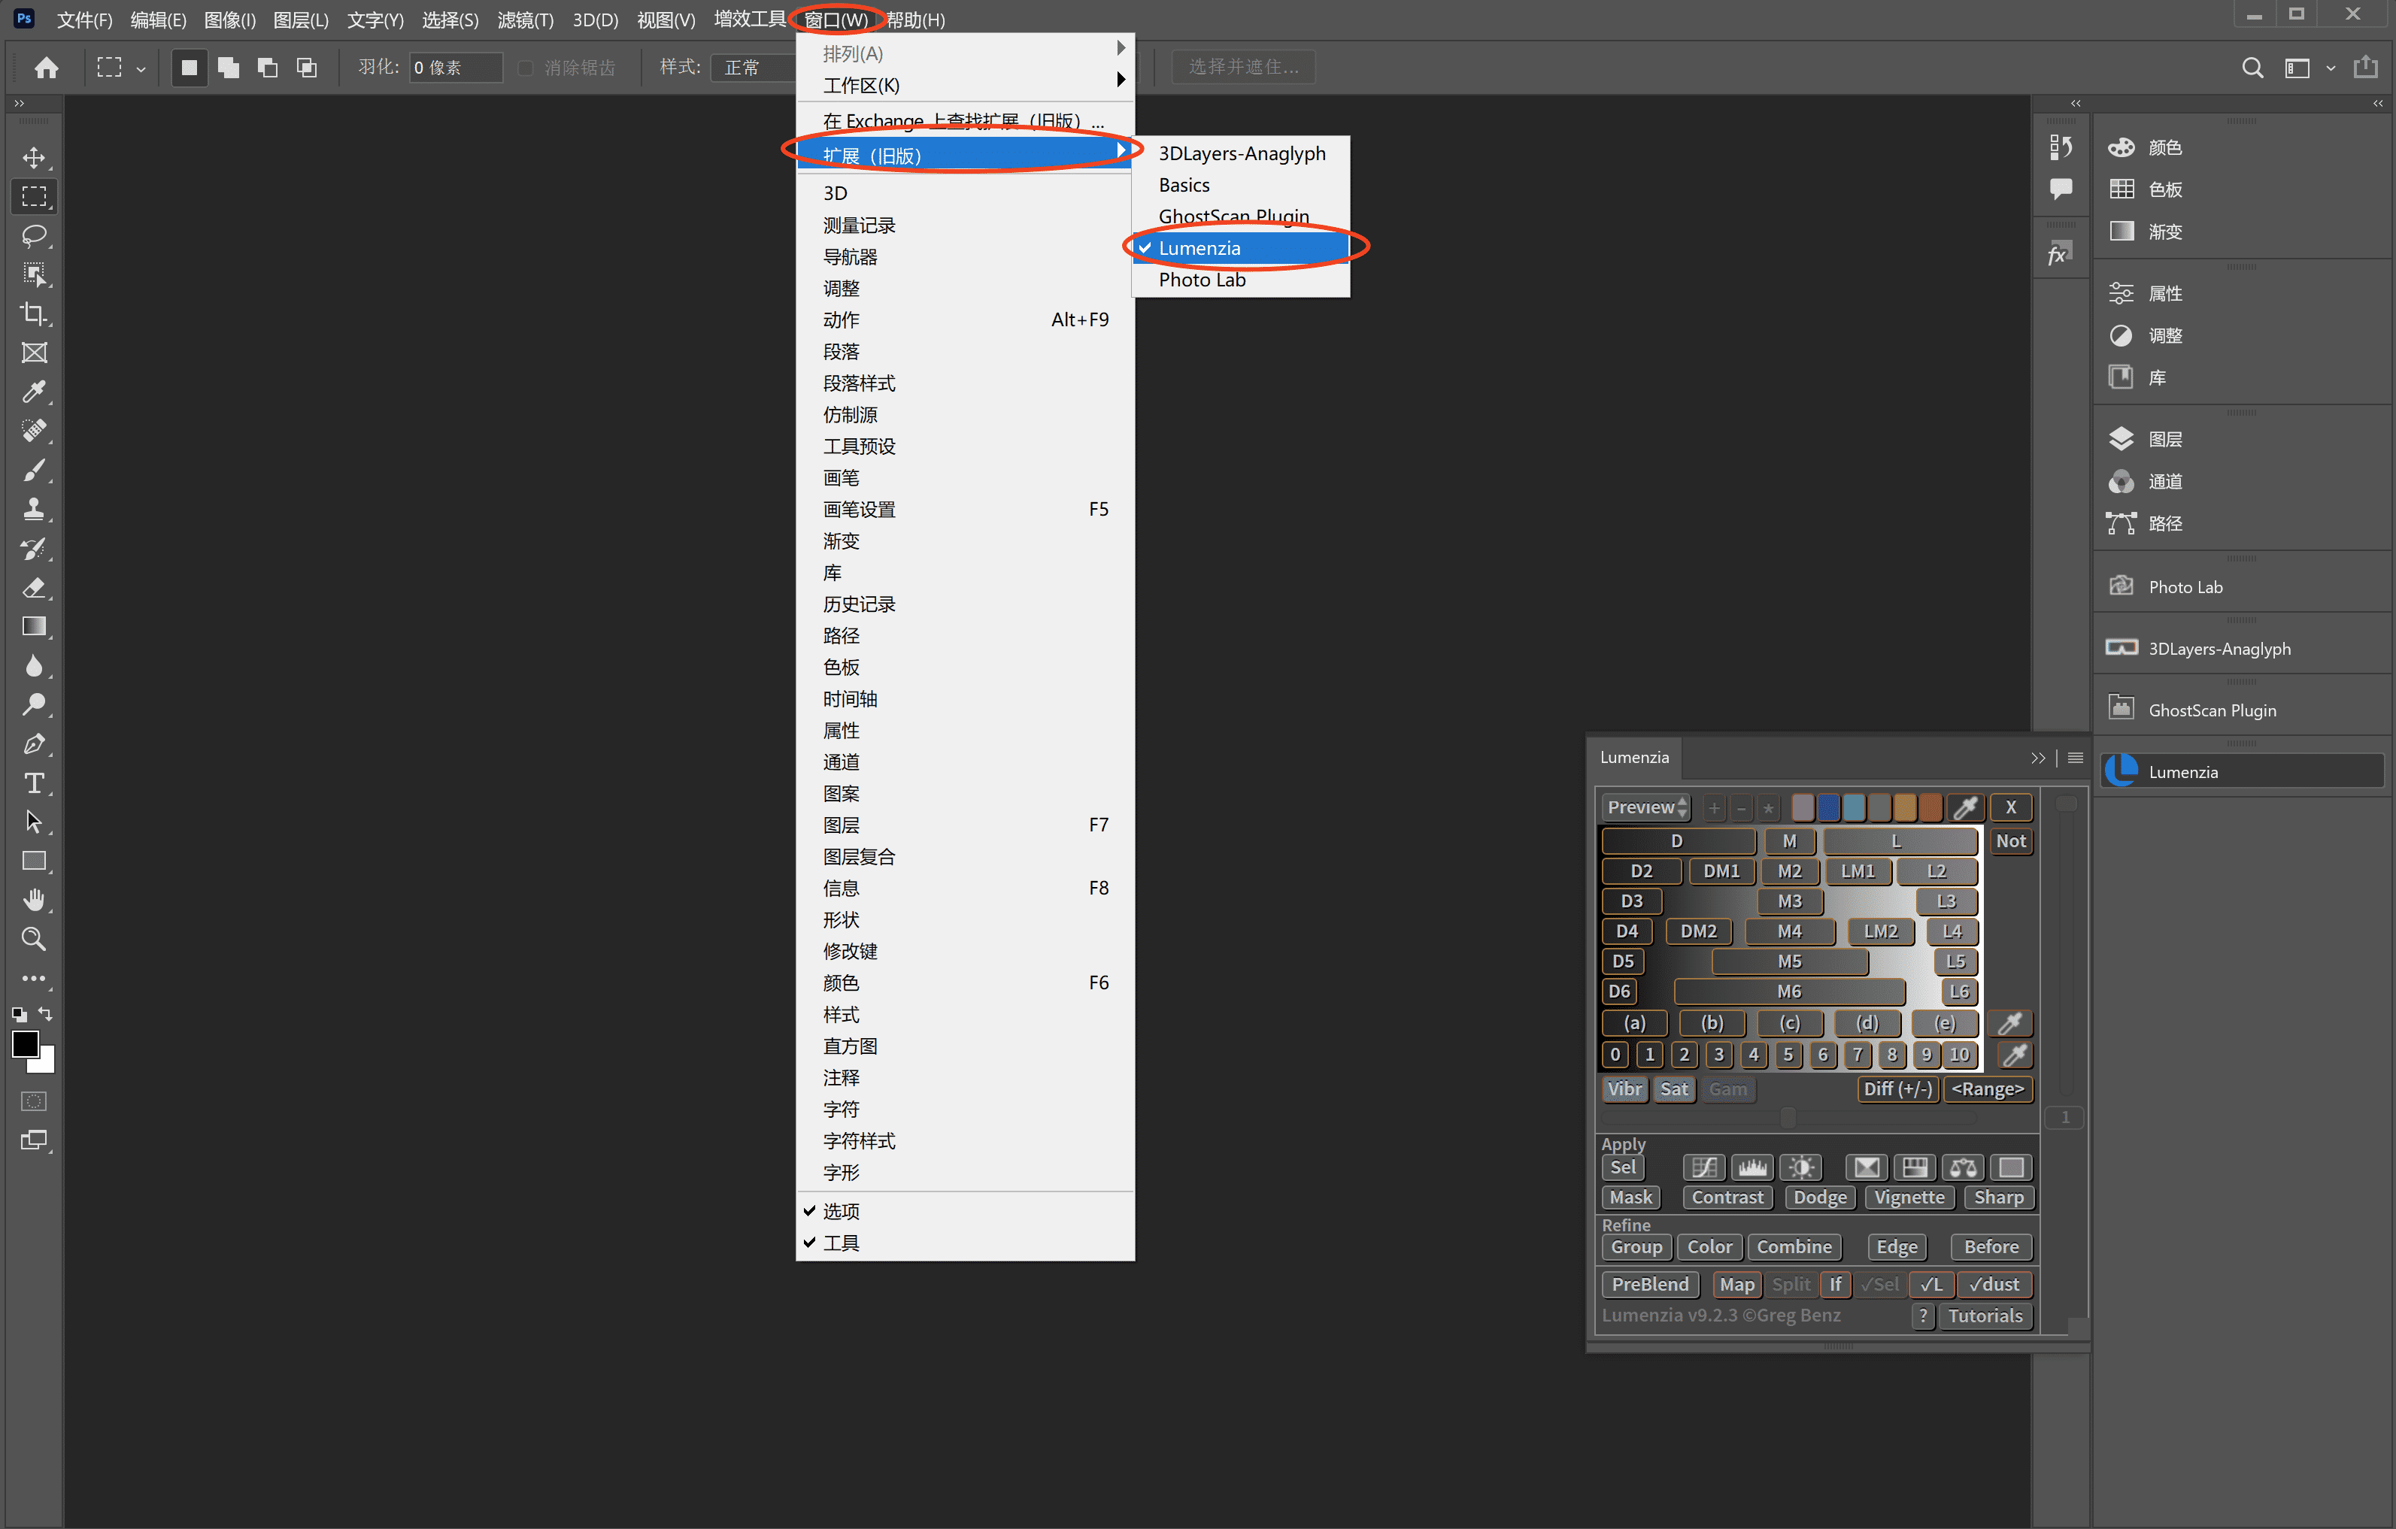Toggle the 工具 checked menu item
Screen dimensions: 2396x1529
pyautogui.click(x=841, y=1243)
